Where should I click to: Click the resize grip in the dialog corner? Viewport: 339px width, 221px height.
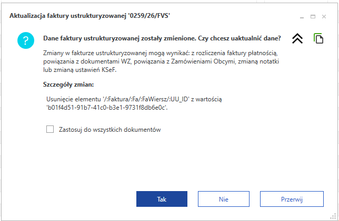tap(332, 215)
